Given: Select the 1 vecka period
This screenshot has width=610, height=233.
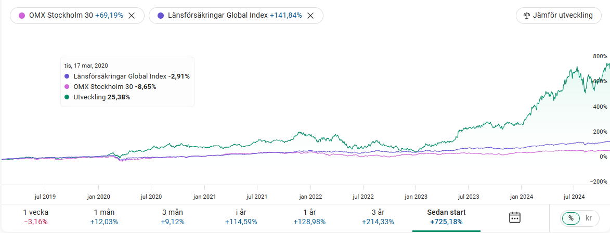Looking at the screenshot, I should tap(36, 217).
